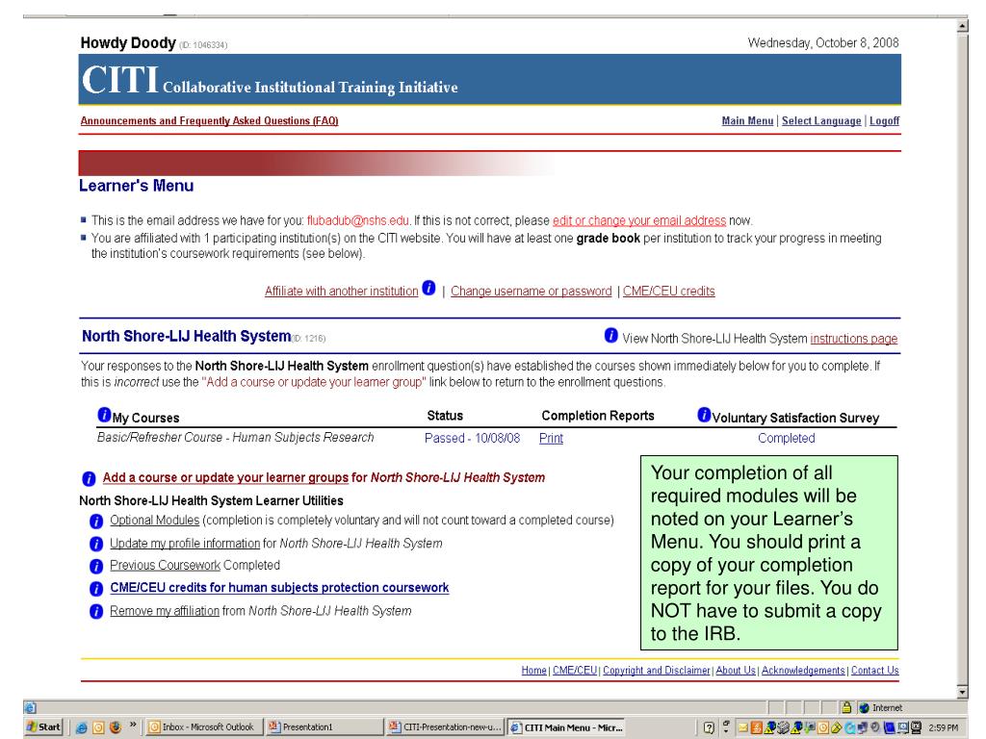Click info icon next to Update my profile information

pos(96,545)
